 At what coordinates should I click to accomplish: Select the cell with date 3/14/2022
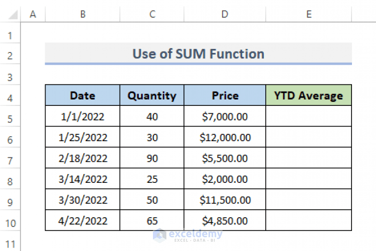pyautogui.click(x=82, y=178)
